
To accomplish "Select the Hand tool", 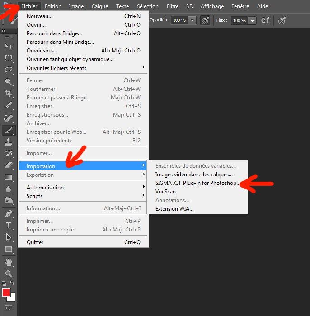I will (9, 262).
